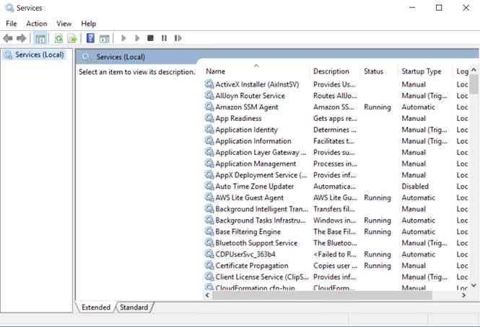Viewport: 480px width, 327px height.
Task: Click the Forward arrow toolbar icon
Action: click(x=21, y=38)
